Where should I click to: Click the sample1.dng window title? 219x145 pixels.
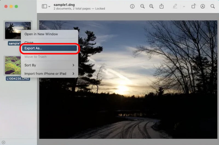coord(64,5)
